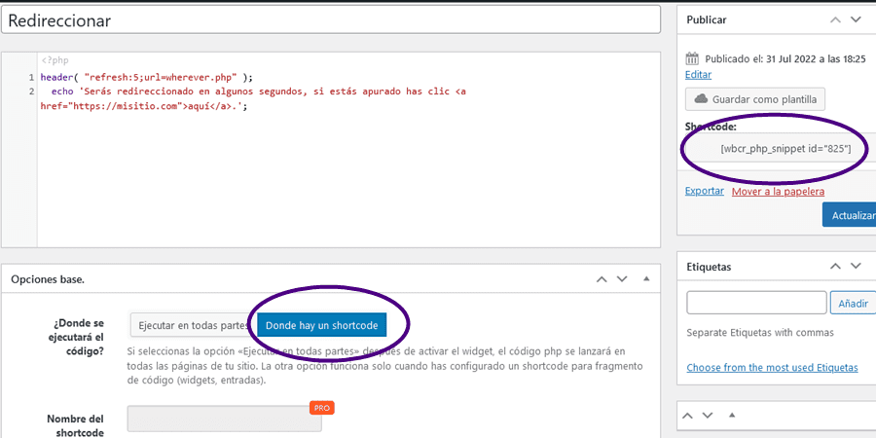Click the cloud icon on Guardar como plantilla

click(701, 99)
